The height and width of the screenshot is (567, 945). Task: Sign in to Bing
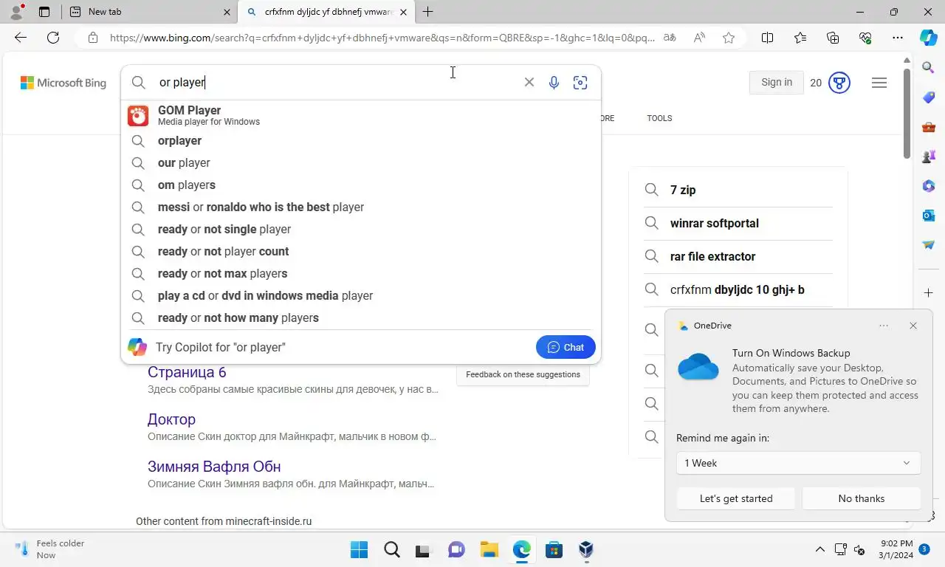[776, 82]
